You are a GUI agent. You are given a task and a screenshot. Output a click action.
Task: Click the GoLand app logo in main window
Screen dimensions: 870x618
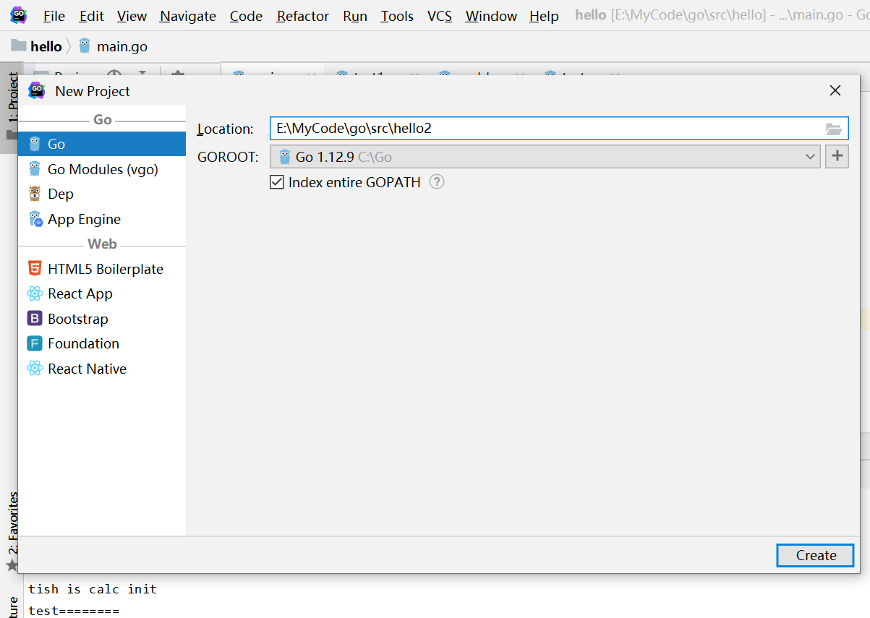coord(18,14)
